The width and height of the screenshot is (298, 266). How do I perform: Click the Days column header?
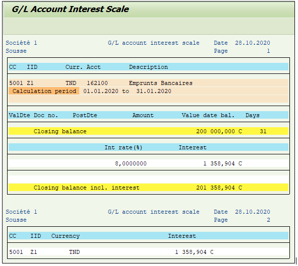(253, 115)
